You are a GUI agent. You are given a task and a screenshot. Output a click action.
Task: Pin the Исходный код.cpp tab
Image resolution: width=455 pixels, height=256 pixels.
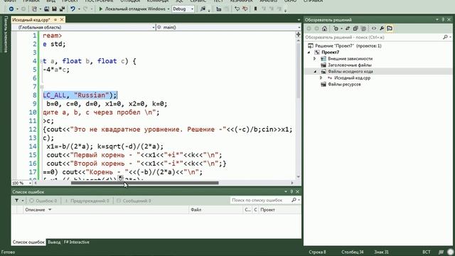(x=55, y=20)
